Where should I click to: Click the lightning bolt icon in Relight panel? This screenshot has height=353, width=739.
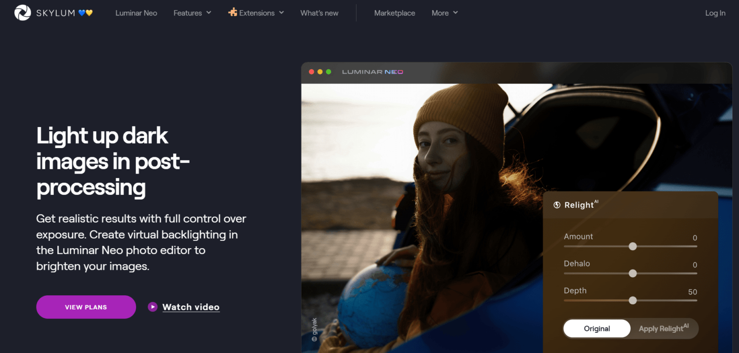[558, 205]
